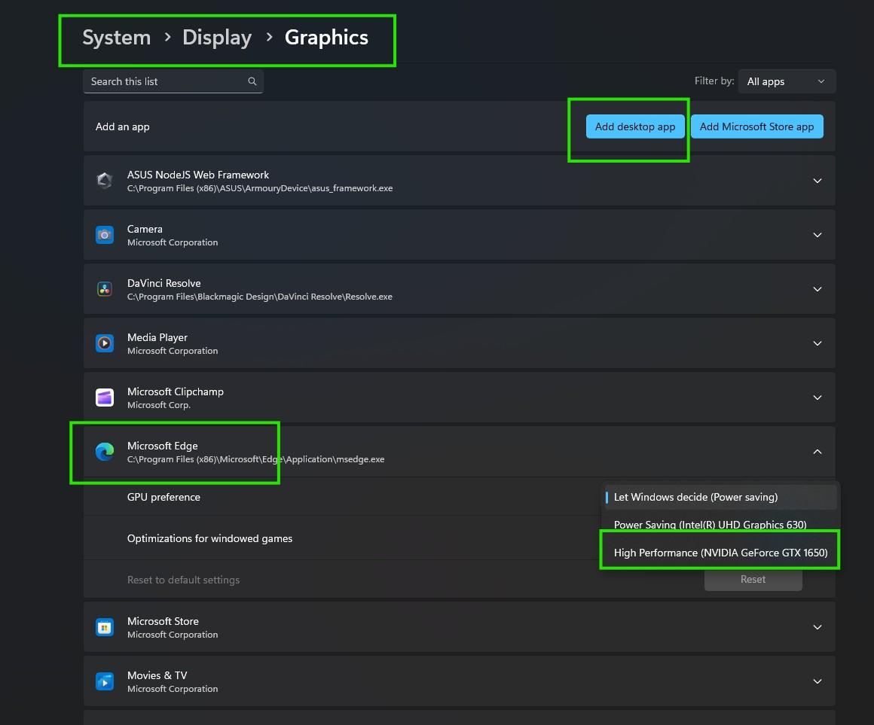Click the Reset to default settings label
874x725 pixels.
(x=183, y=580)
